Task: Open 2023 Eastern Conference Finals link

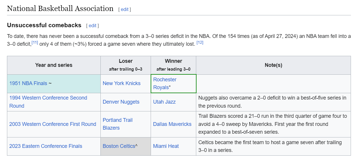Action: (x=46, y=146)
